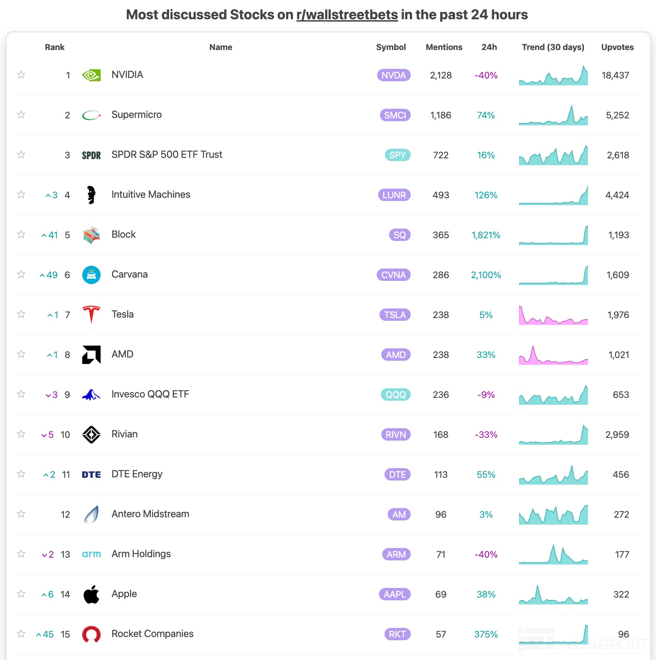Click the Tesla logo icon
This screenshot has height=660, width=656.
point(91,315)
